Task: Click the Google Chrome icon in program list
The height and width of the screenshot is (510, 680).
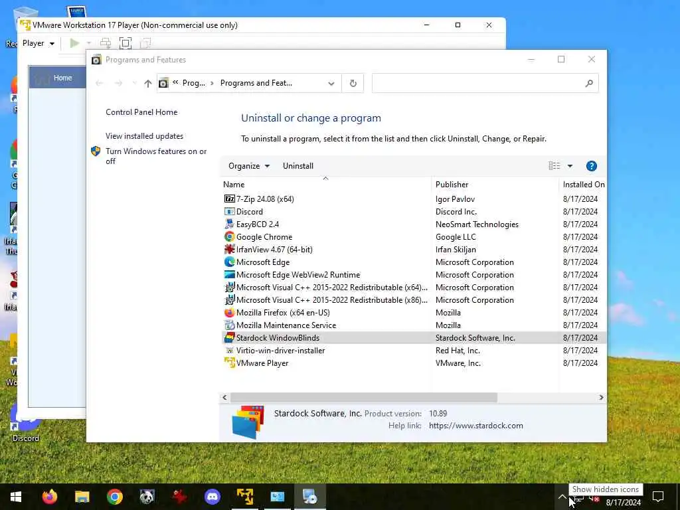Action: (x=229, y=237)
